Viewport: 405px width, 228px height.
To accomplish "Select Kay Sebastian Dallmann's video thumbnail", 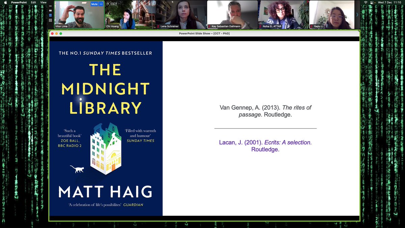I will (232, 15).
